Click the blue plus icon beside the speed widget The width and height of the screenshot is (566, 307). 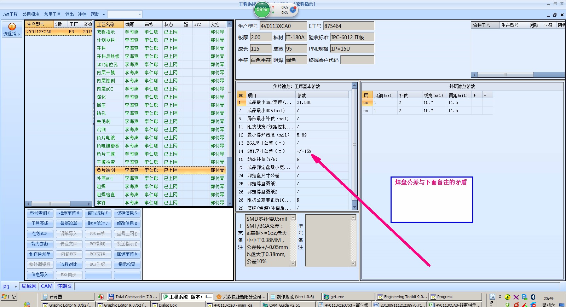click(x=293, y=10)
